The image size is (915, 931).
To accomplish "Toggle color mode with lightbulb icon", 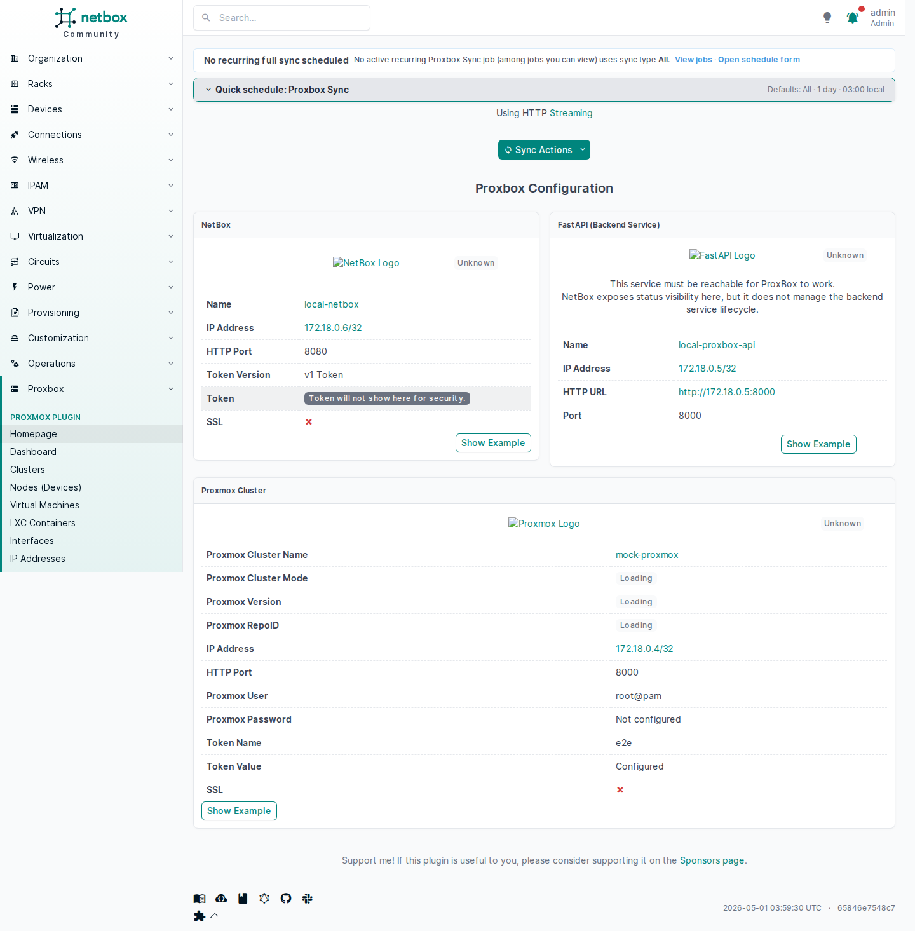I will click(827, 18).
